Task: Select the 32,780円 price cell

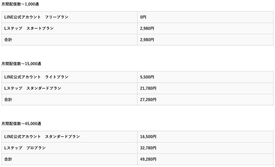Action: tap(205, 148)
